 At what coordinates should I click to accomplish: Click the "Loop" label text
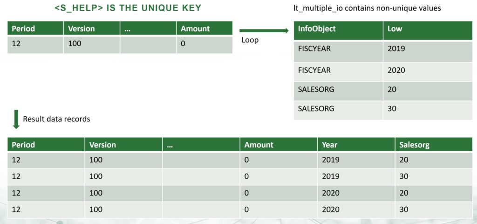coord(250,40)
